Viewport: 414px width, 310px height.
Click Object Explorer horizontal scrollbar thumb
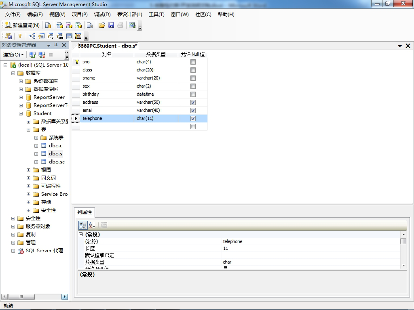tap(21, 297)
